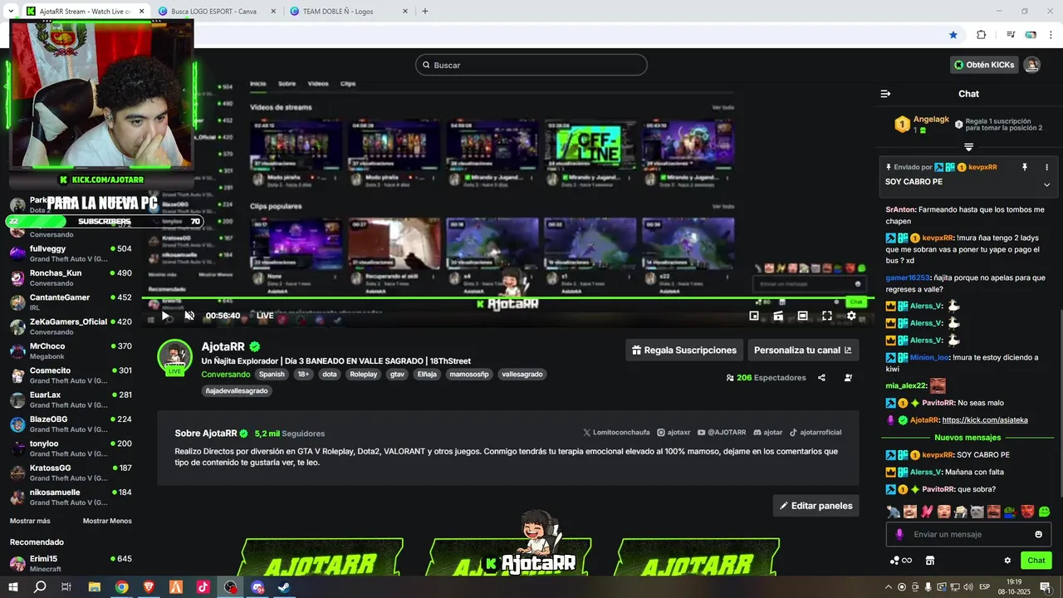
Task: Open Ronchas_Kun channel in sidebar
Action: click(71, 278)
